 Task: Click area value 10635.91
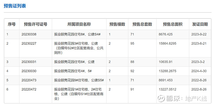pos(165,62)
